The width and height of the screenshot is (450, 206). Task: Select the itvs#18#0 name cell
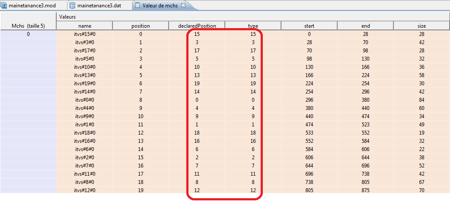(84, 133)
